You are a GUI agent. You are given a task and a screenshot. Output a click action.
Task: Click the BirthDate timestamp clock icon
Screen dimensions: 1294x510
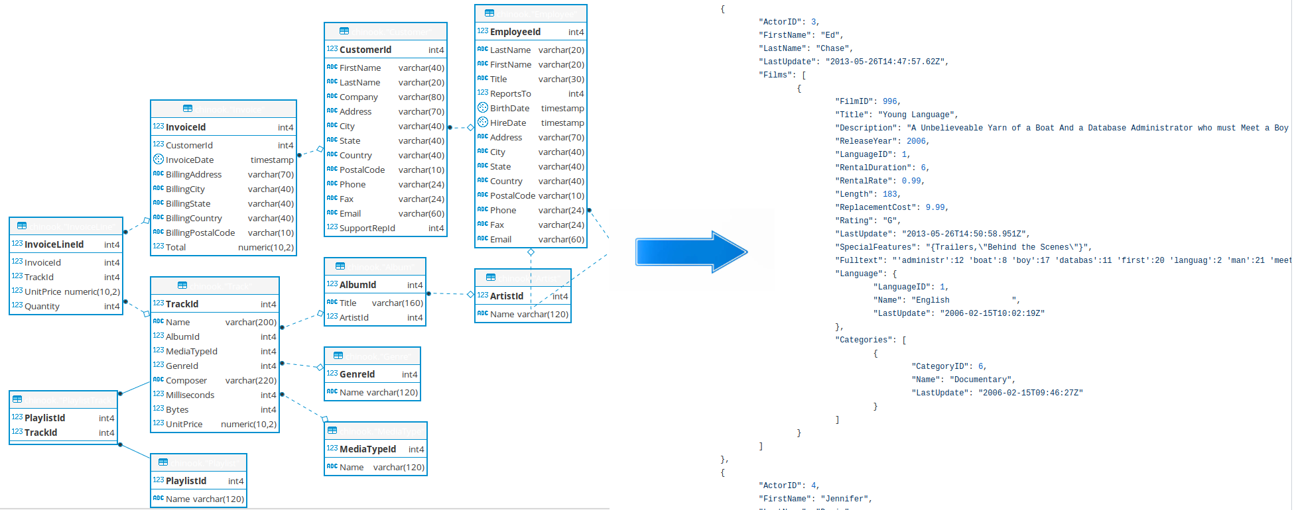(483, 107)
